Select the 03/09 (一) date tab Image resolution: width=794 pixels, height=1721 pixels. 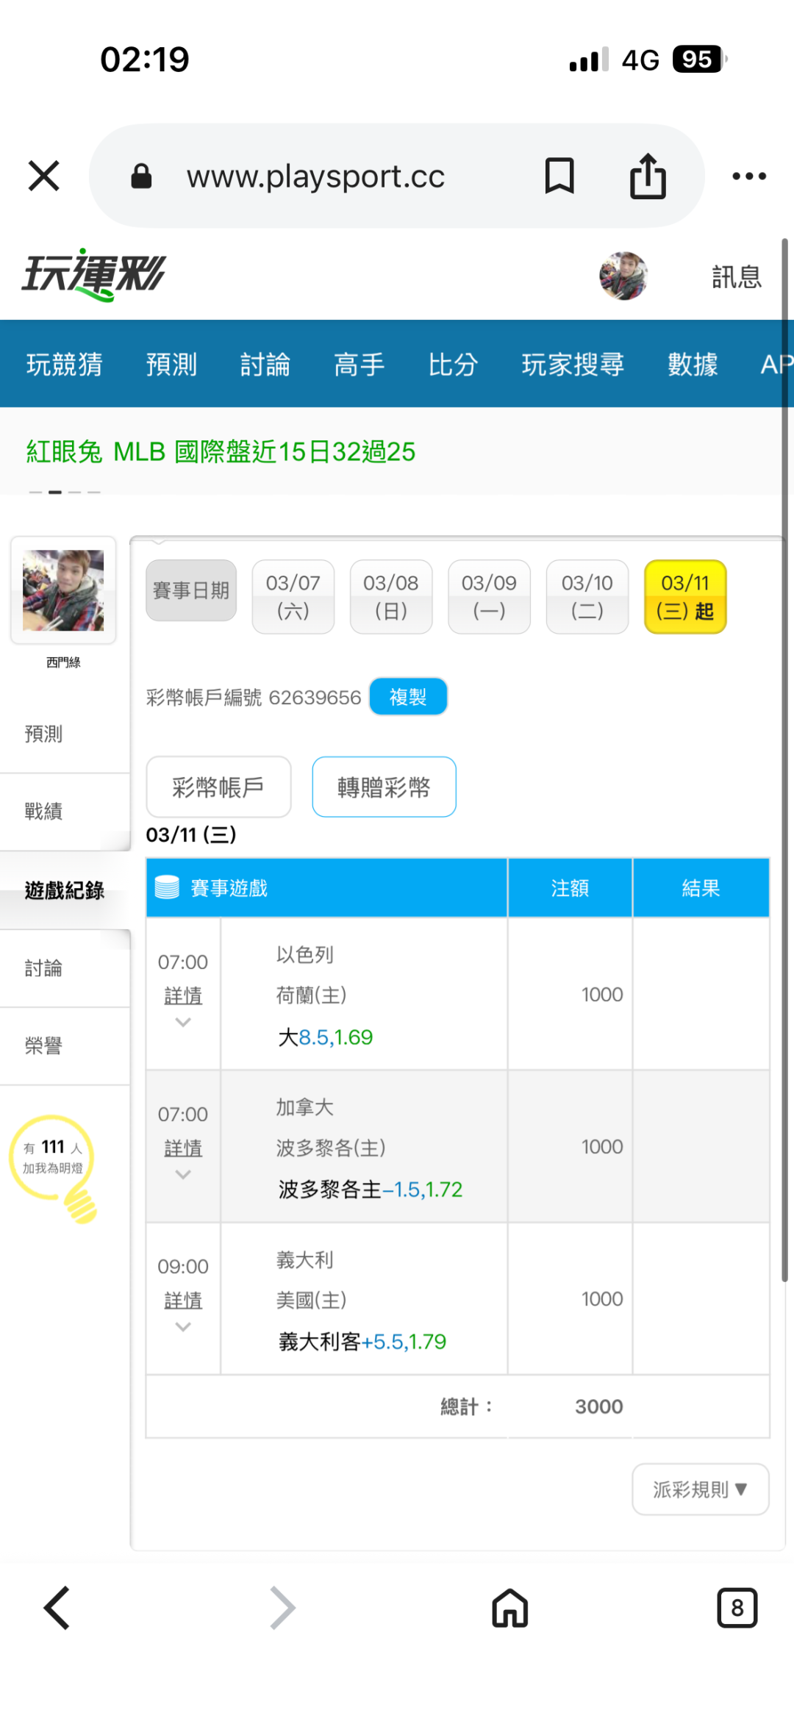tap(489, 597)
